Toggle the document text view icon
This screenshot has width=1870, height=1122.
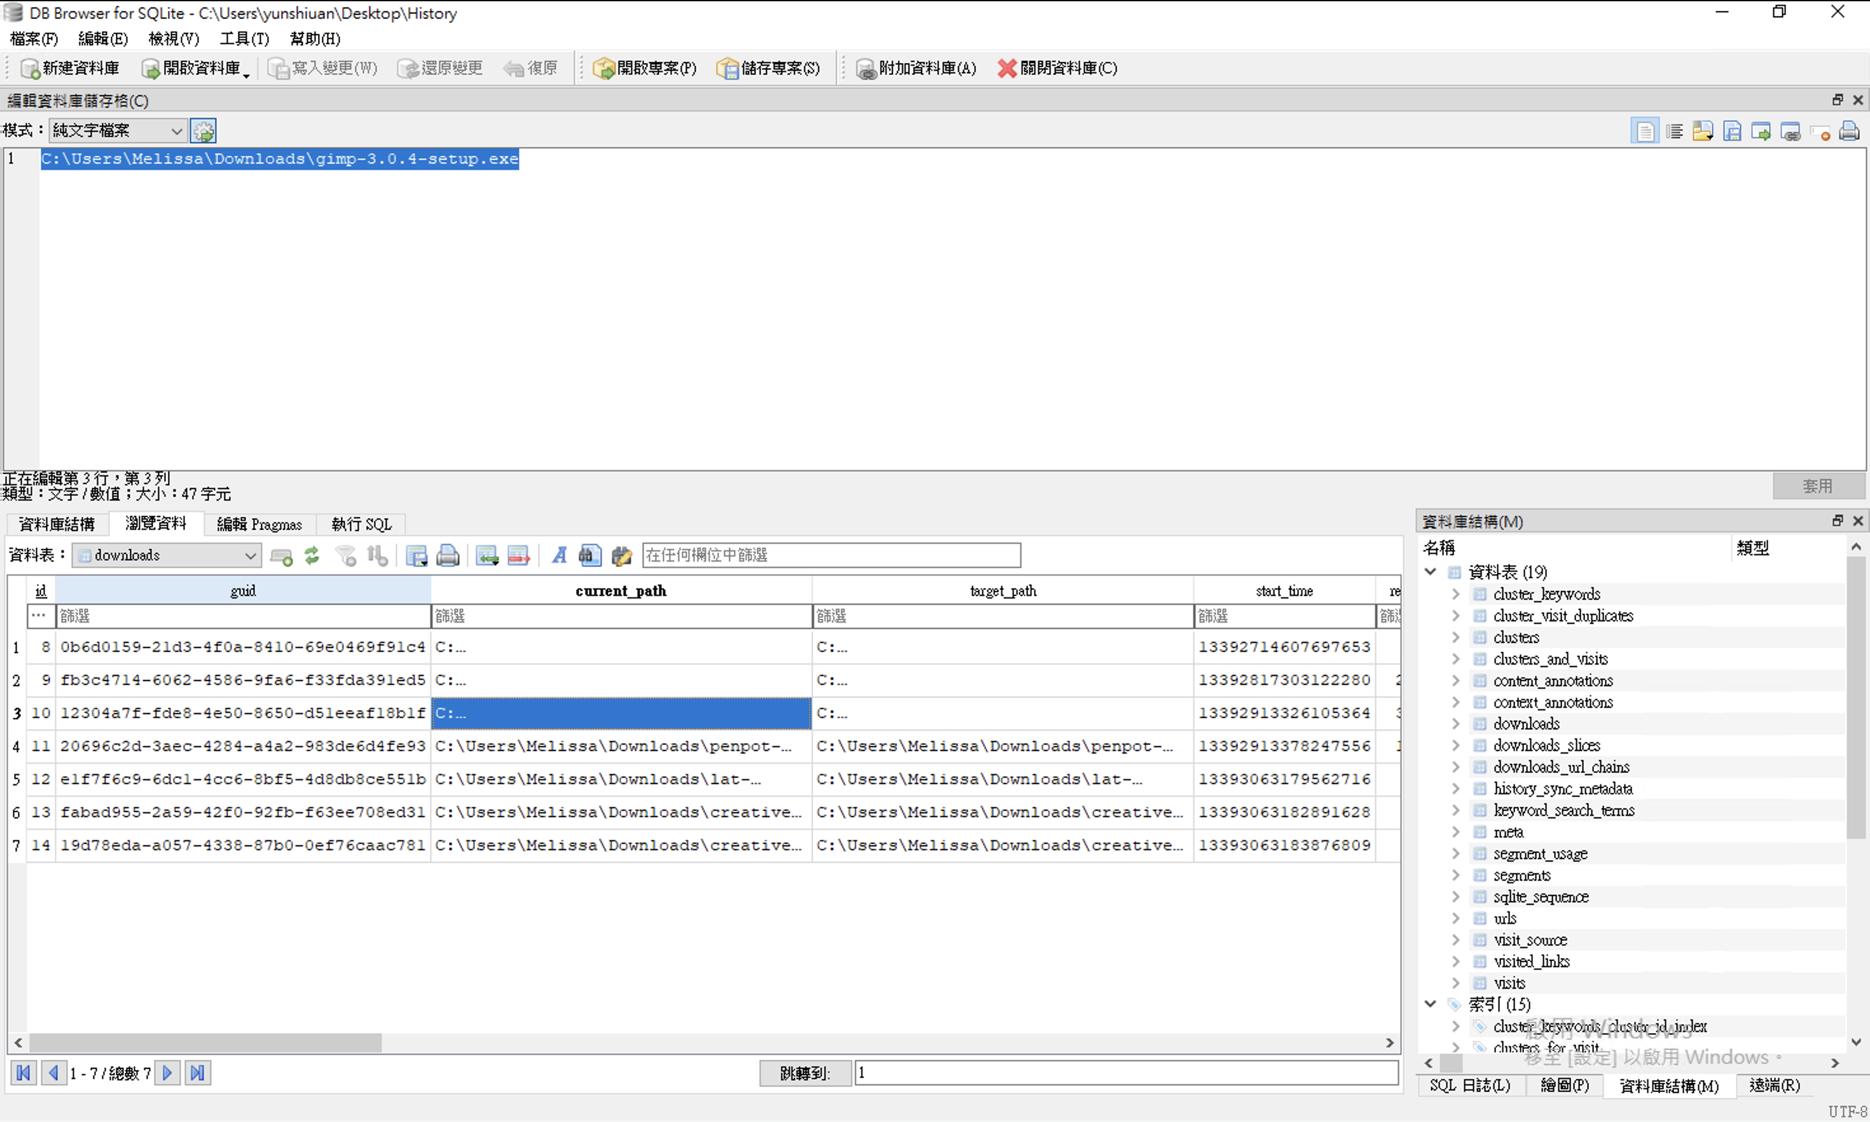tap(1645, 132)
